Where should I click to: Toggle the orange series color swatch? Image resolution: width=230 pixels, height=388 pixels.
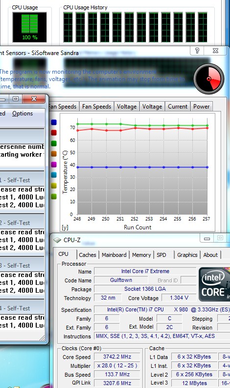click(54, 154)
